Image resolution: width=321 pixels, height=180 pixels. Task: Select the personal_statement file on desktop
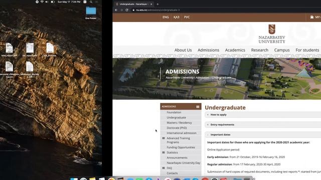click(x=9, y=69)
